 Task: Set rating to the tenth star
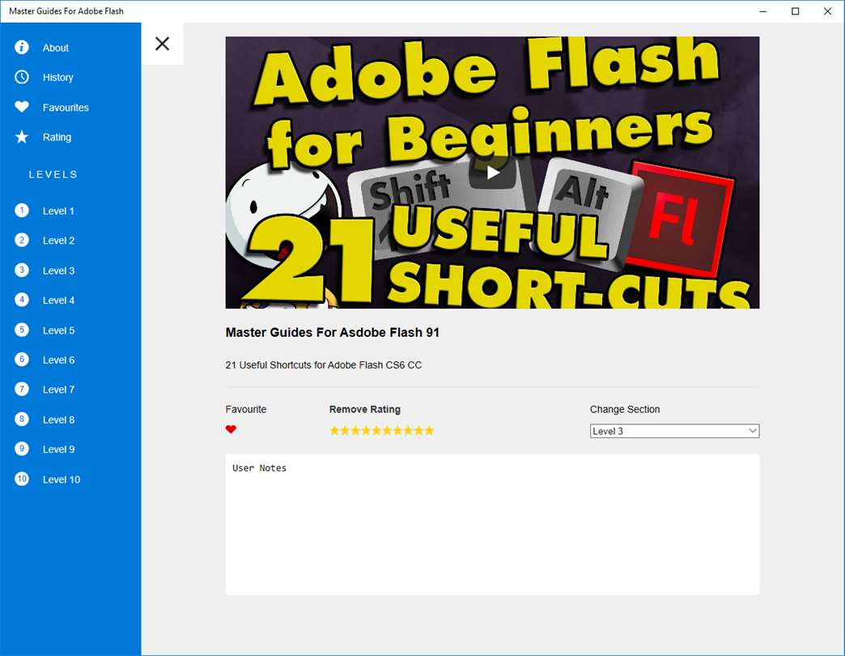tap(429, 430)
